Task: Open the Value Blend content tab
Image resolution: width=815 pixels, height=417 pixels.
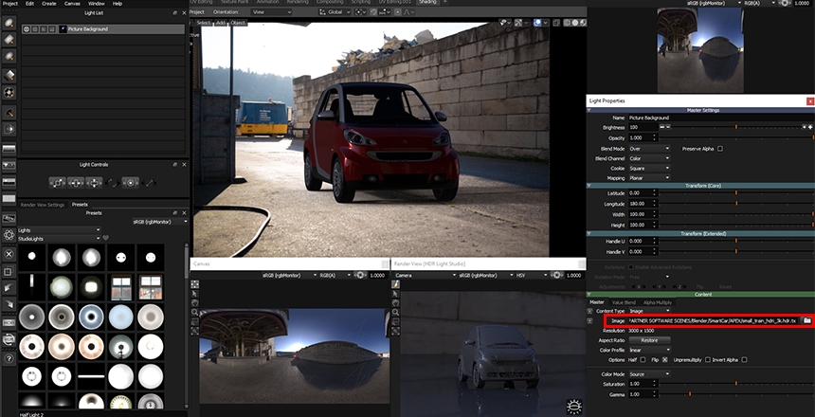Action: (624, 302)
